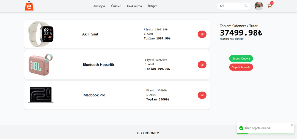Viewport: 297px width, 139px height.
Task: Open the Hakkımızda page
Action: pos(134,6)
